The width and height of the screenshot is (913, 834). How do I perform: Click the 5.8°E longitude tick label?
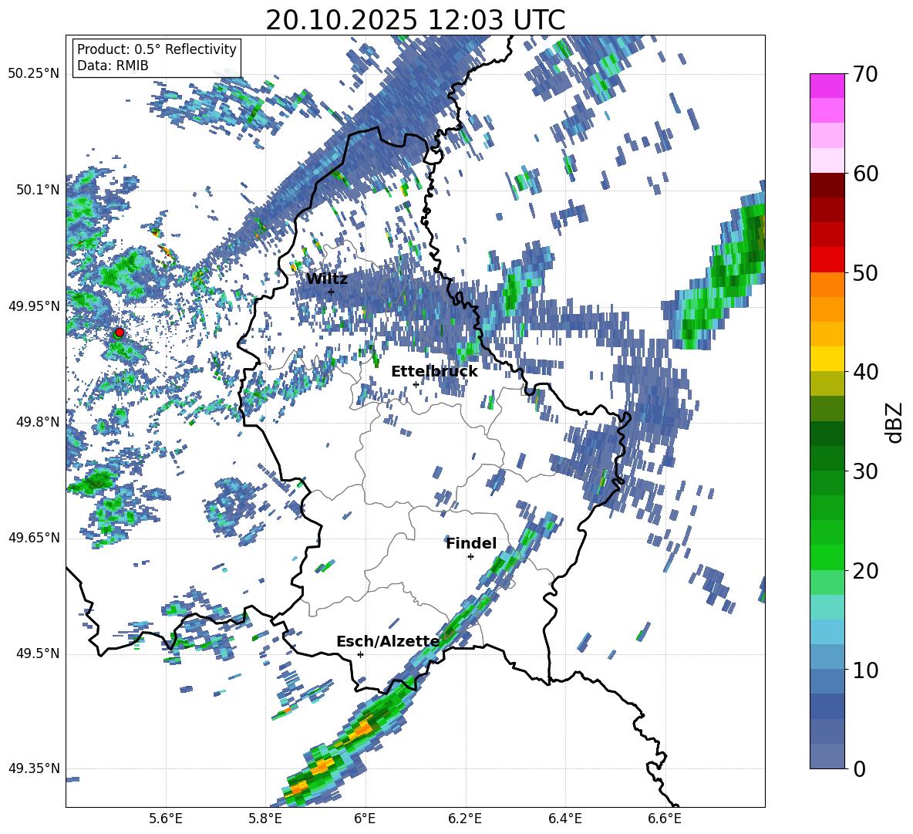coord(265,819)
